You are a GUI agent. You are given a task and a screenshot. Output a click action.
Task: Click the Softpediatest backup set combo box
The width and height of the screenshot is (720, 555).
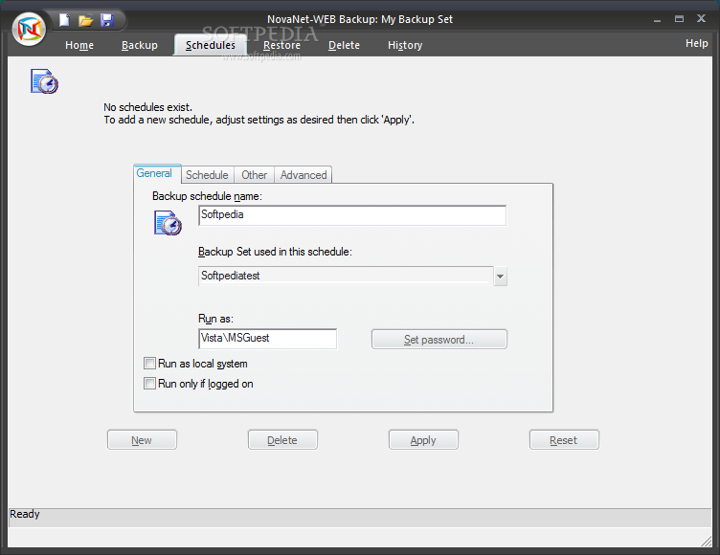tap(352, 276)
